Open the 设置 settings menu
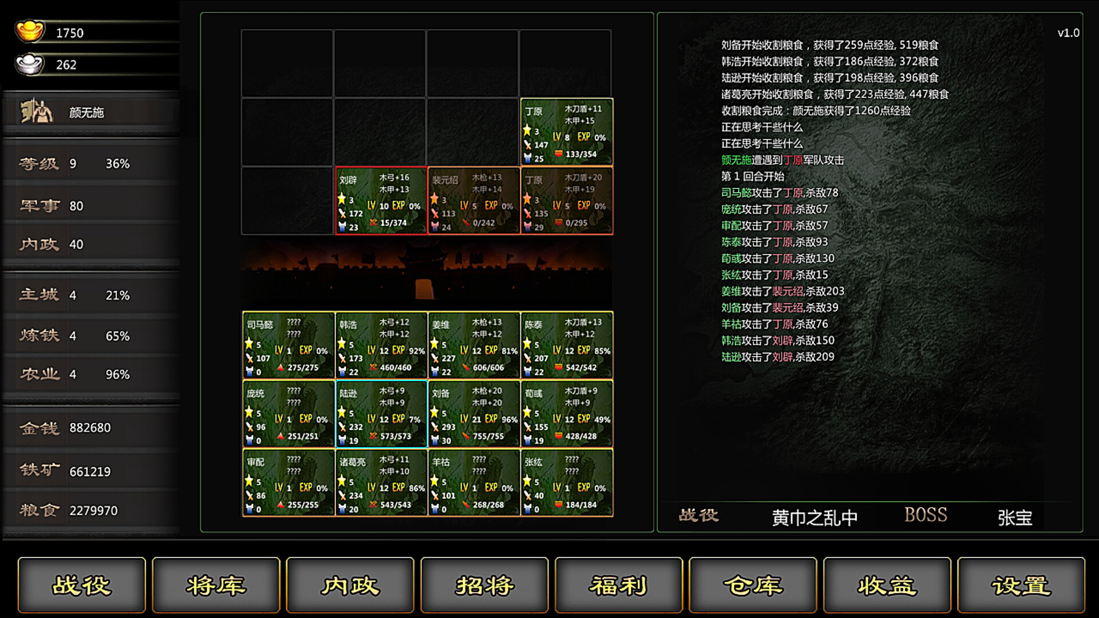The width and height of the screenshot is (1099, 618). point(1021,586)
